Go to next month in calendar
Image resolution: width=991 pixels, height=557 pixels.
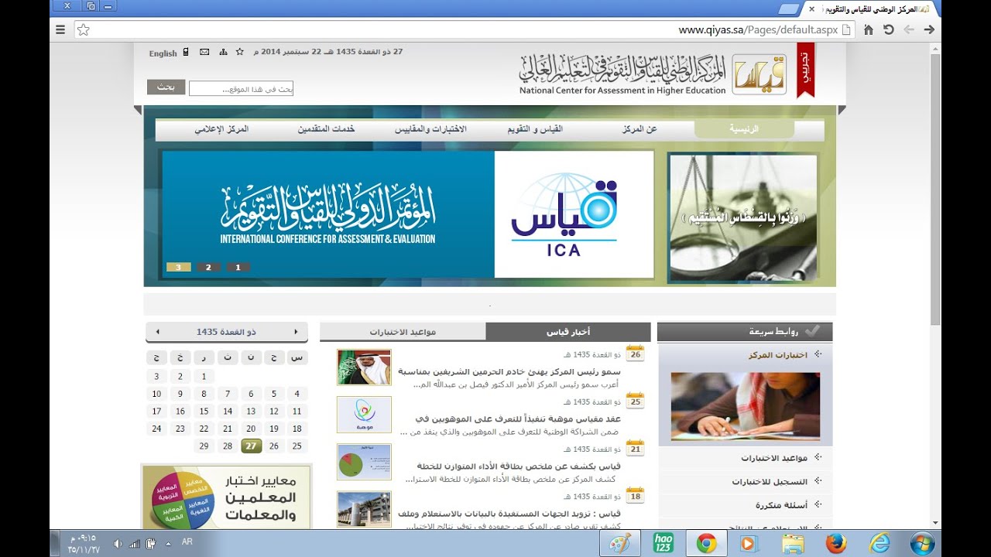coord(158,332)
